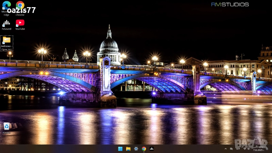Click the crossed-out cloud tray icon

(231, 149)
